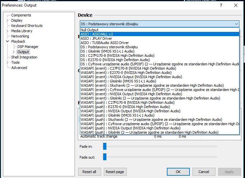Open help with the question mark button

point(221,5)
